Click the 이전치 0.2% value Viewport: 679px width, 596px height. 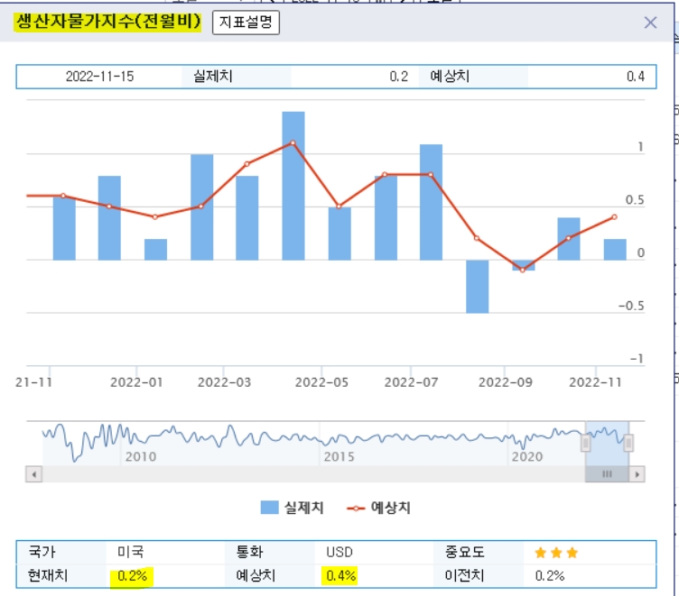pyautogui.click(x=550, y=575)
